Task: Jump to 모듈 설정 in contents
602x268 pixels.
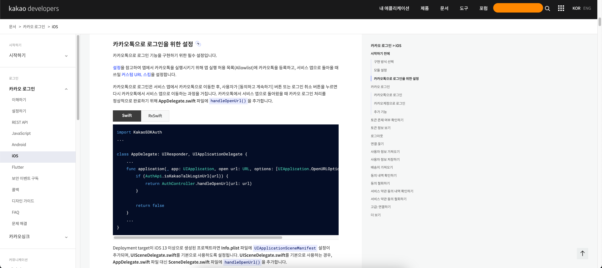Action: point(380,70)
